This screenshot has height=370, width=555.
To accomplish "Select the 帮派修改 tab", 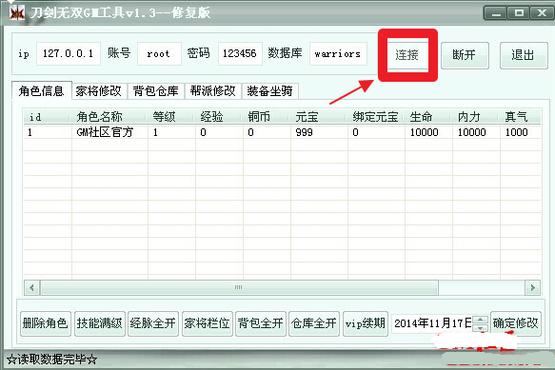I will (212, 91).
